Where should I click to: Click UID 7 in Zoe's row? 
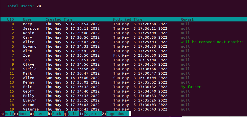(x=13, y=55)
